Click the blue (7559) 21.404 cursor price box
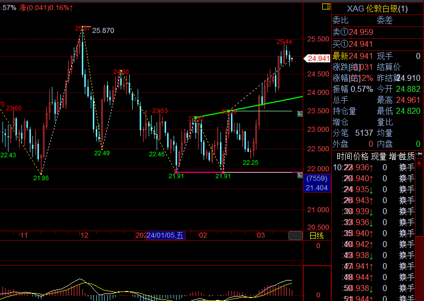This screenshot has height=301, width=424. tap(317, 183)
